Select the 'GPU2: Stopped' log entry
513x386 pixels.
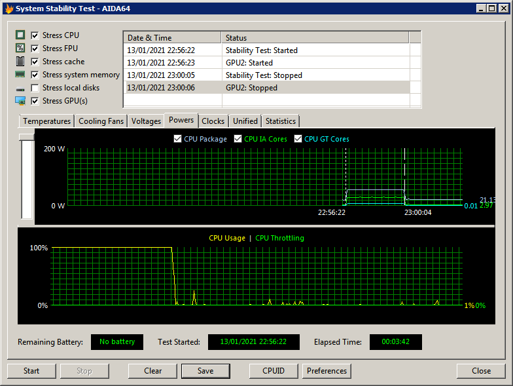point(267,88)
